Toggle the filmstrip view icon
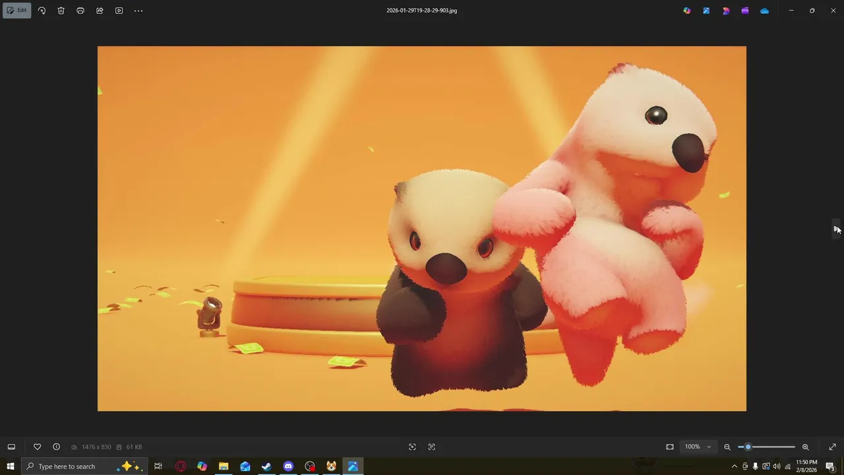Screen dimensions: 844x475 tap(11, 447)
